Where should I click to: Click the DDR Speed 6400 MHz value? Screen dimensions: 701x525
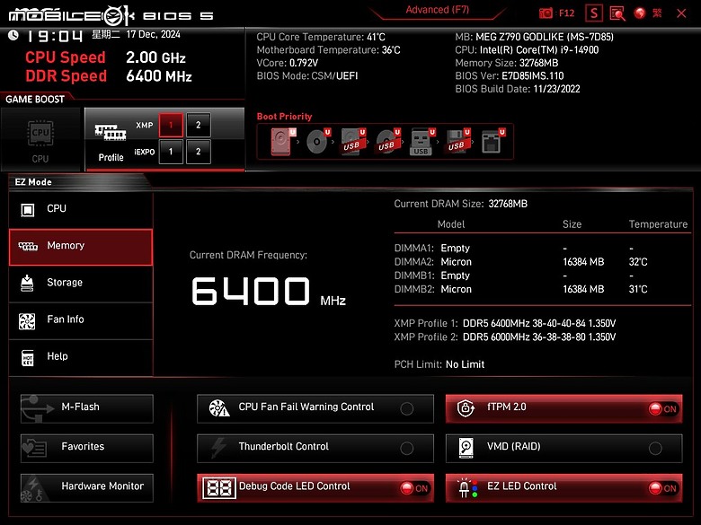(x=159, y=76)
